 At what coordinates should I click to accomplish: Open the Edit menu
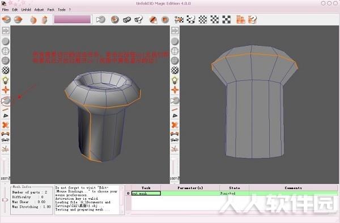pos(15,10)
